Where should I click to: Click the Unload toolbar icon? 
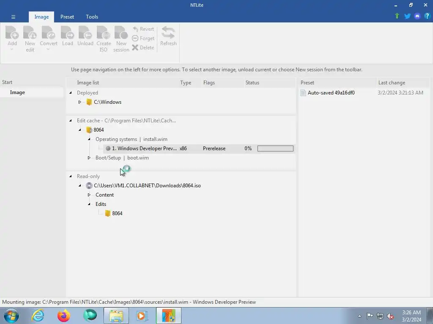[85, 32]
